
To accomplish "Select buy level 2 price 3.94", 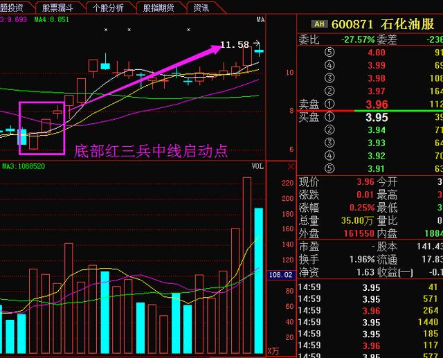I will pyautogui.click(x=377, y=130).
